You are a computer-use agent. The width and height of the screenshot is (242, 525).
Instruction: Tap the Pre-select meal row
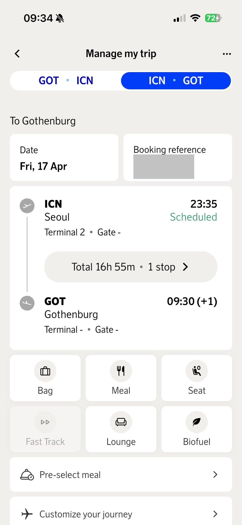[101, 475]
